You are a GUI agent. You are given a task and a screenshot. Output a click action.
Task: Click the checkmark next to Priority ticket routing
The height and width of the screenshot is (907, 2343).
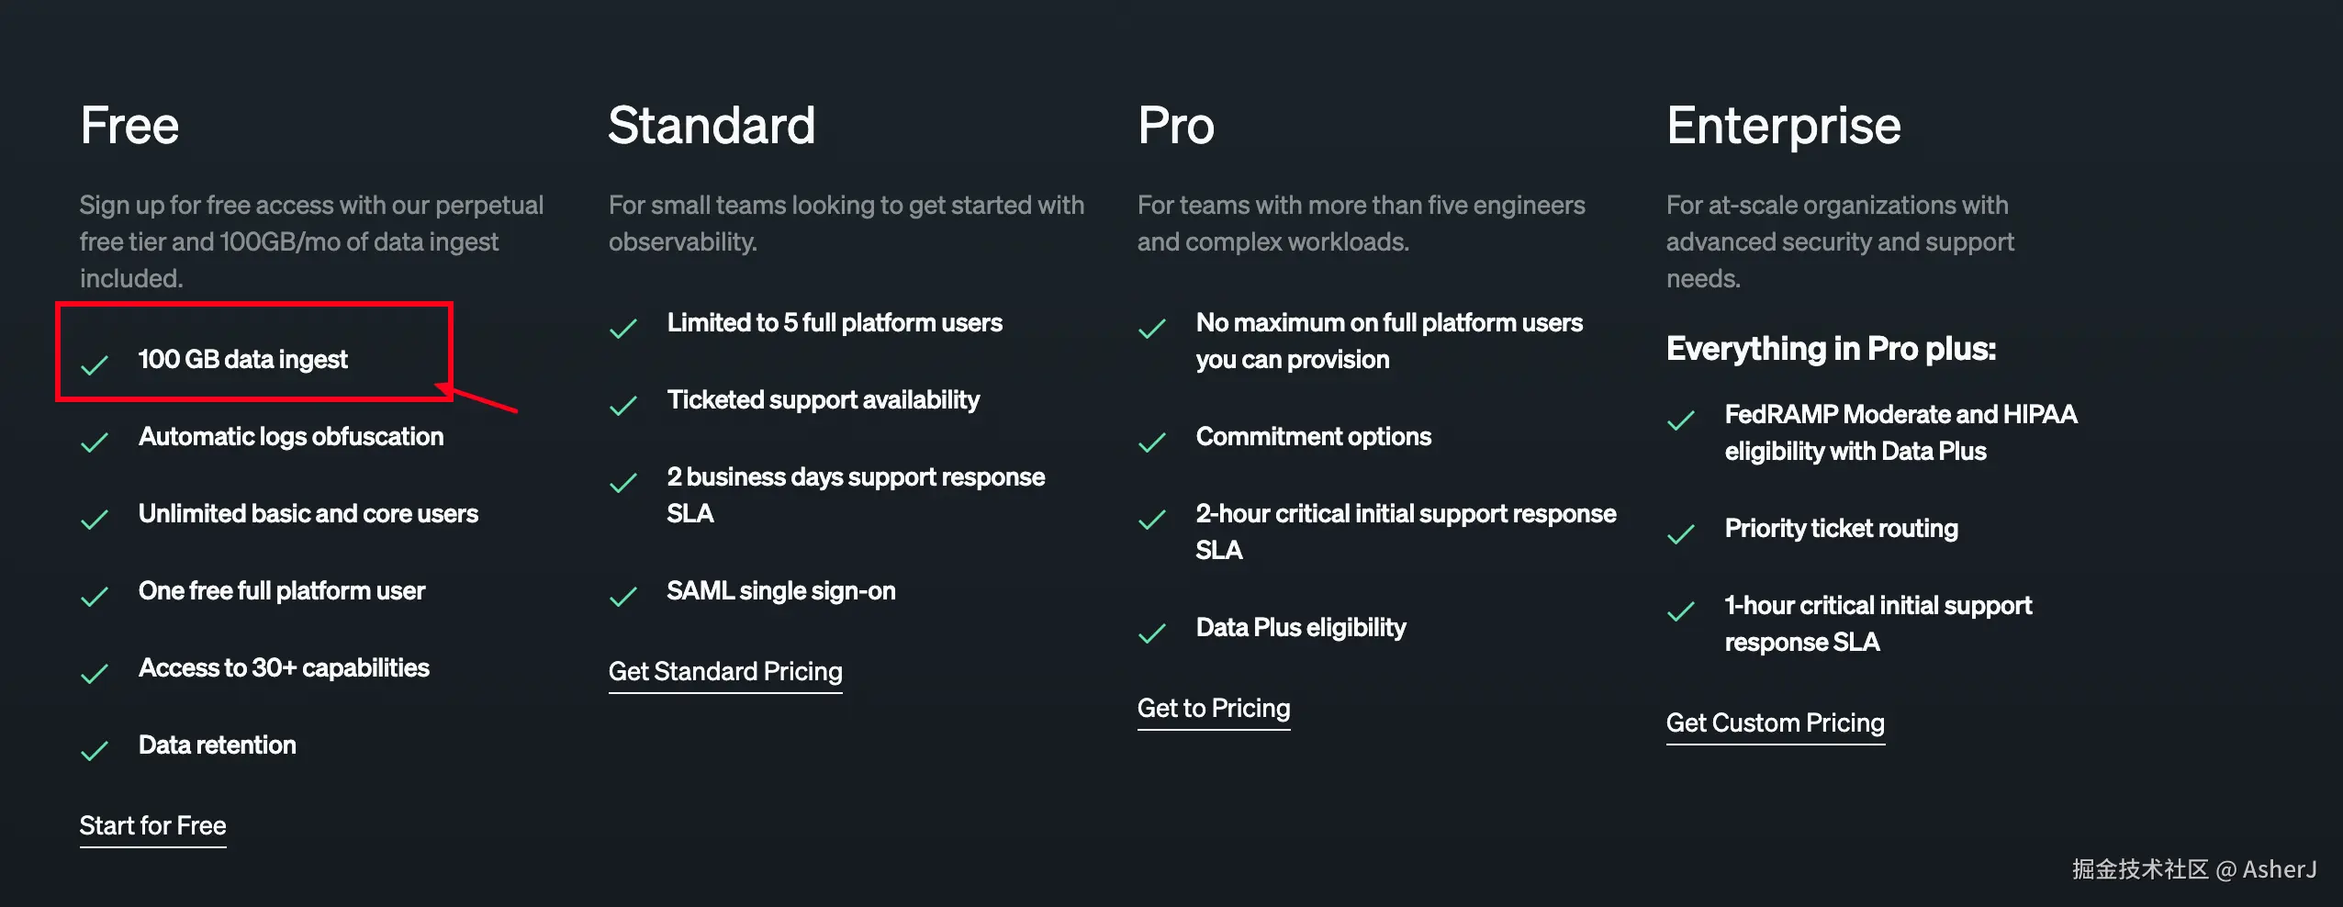[1681, 534]
